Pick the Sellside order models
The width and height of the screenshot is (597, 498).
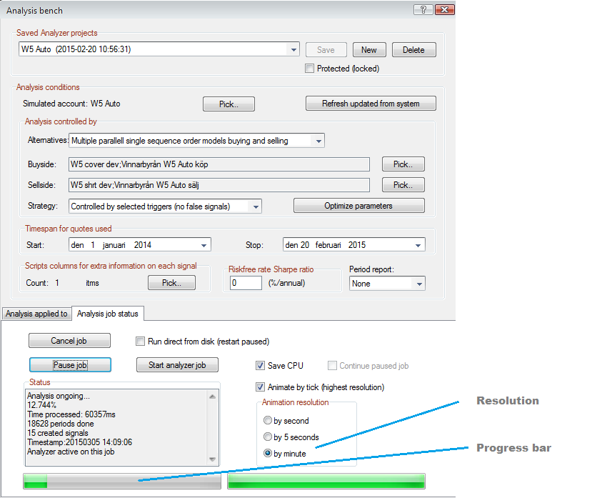[403, 185]
